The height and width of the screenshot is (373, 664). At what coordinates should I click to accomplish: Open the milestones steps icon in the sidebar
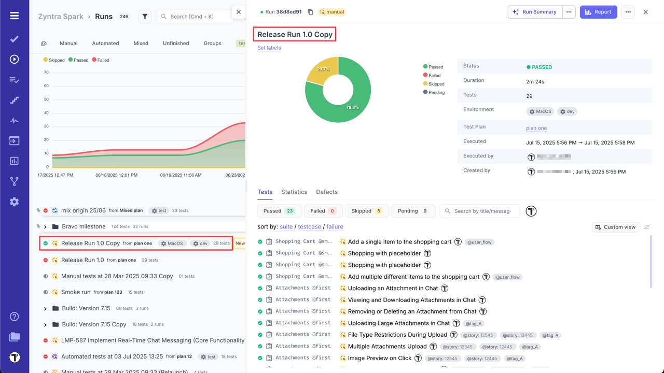click(14, 100)
